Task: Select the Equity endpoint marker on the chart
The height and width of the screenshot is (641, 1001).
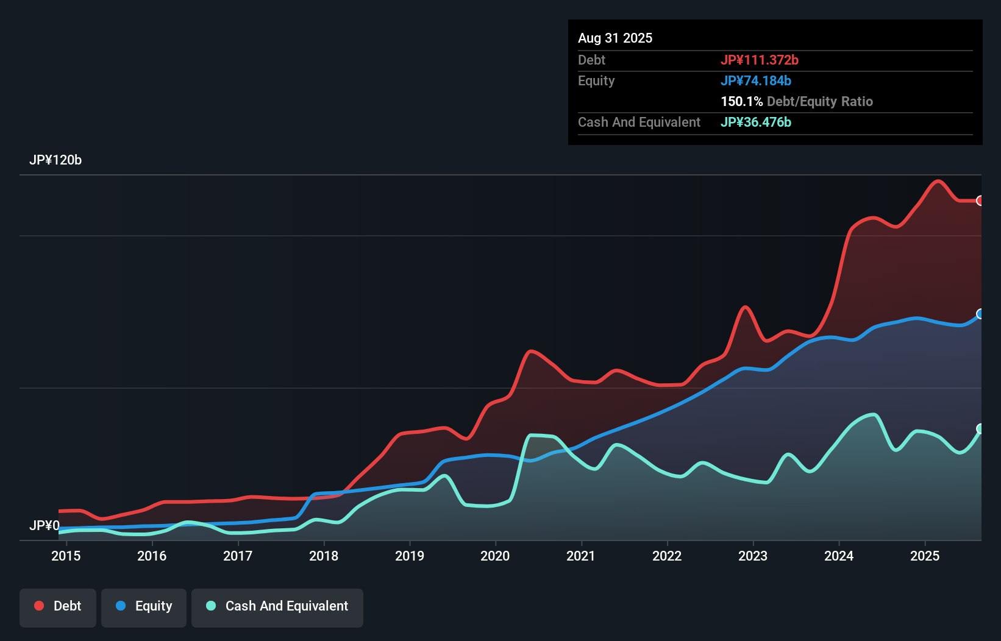Action: tap(981, 315)
